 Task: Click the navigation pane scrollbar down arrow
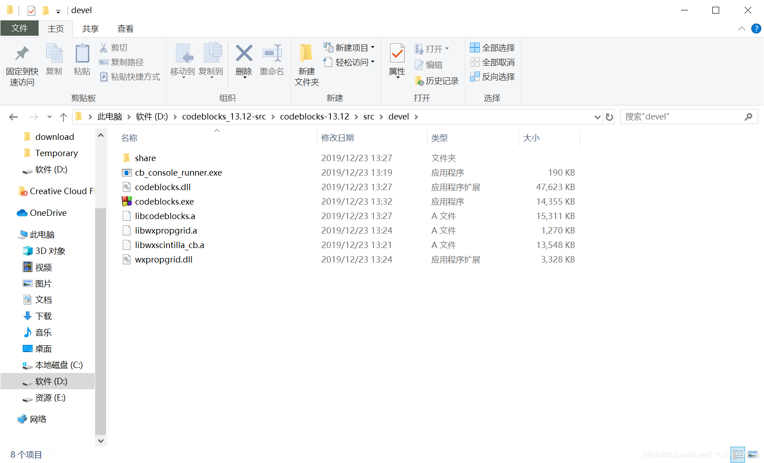(x=101, y=441)
